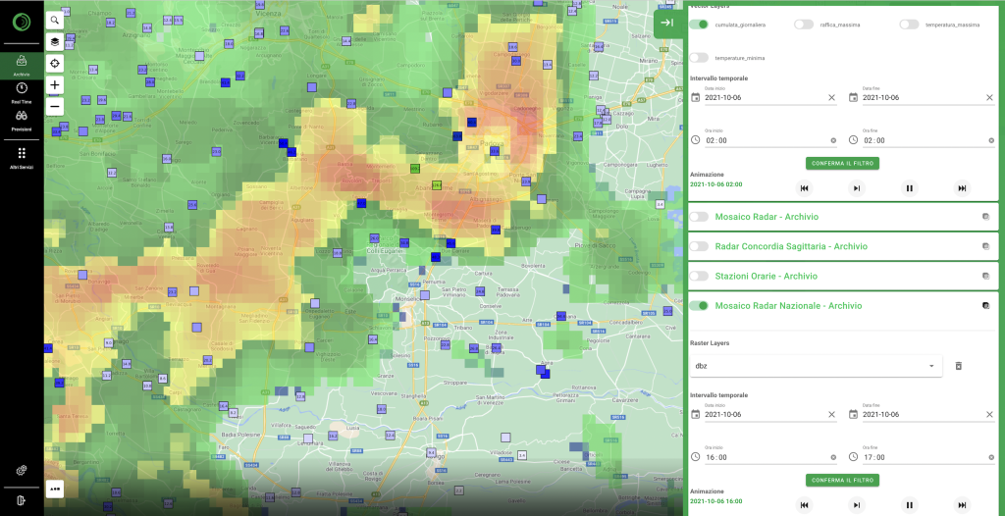
Task: Click animation timestamp 2021-10-06 02:00
Action: [x=715, y=184]
